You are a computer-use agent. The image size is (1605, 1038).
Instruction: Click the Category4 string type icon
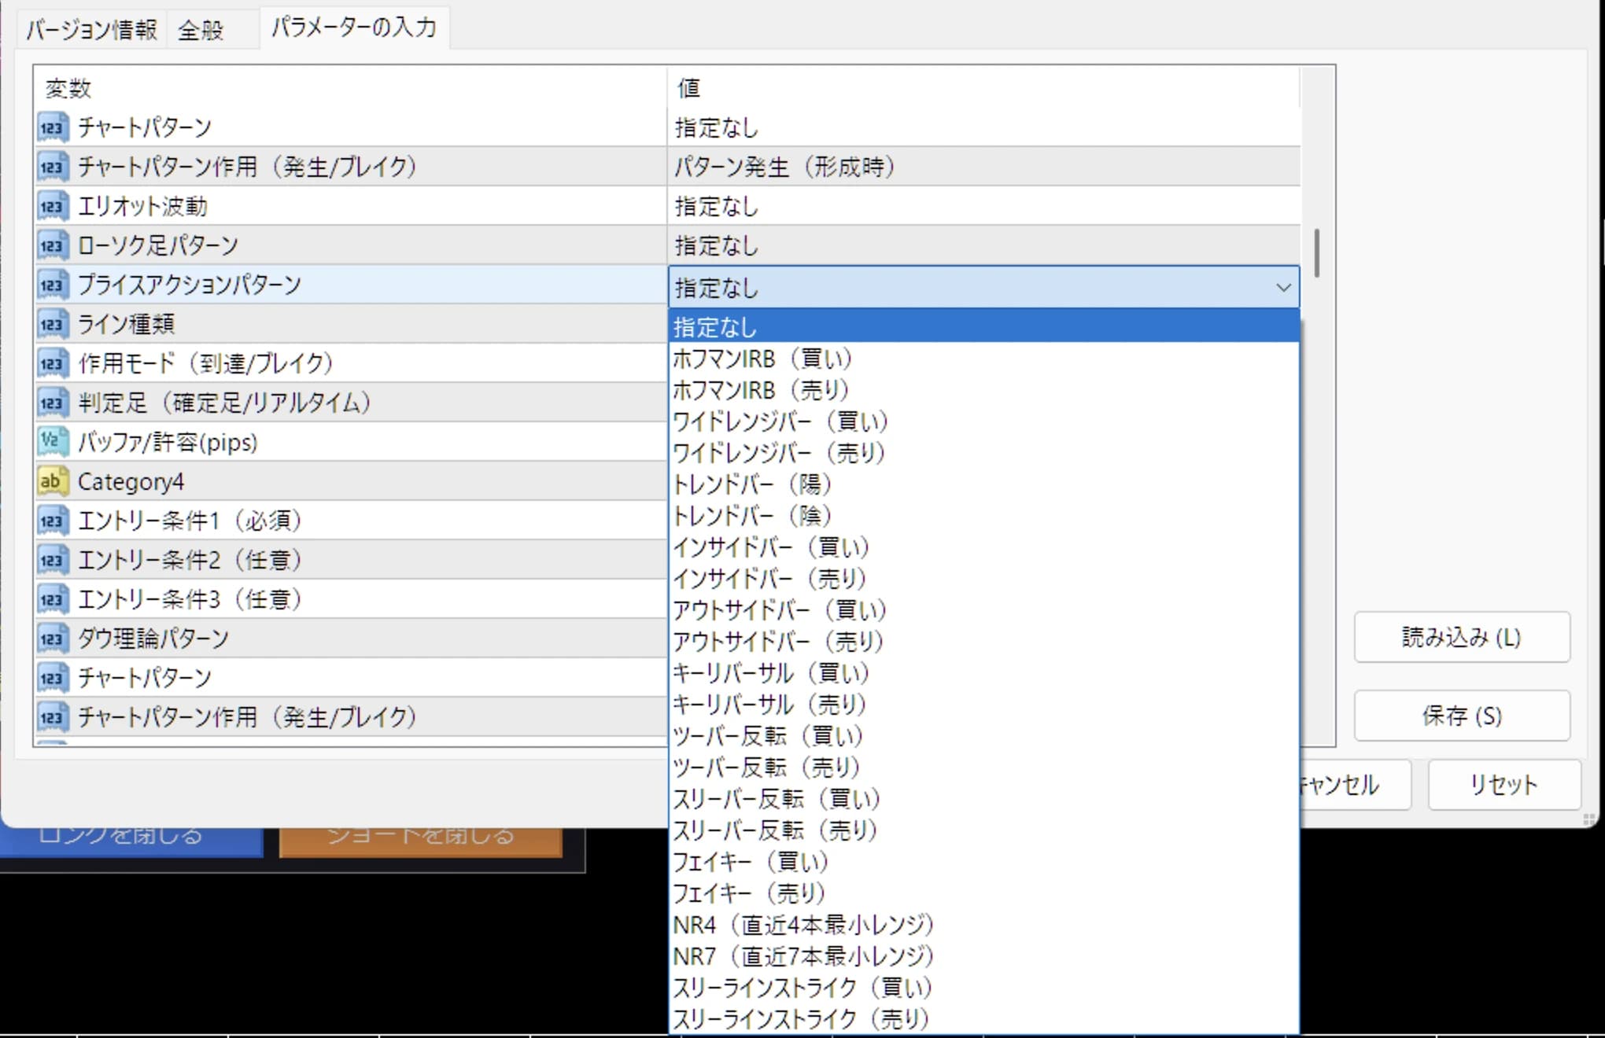(x=52, y=481)
